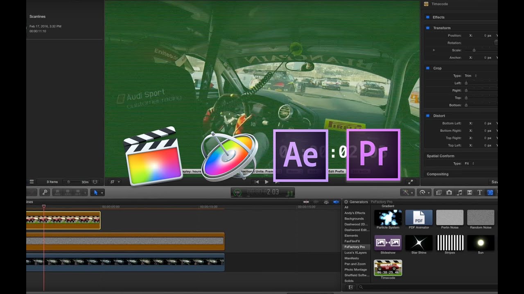524x294 pixels.
Task: Toggle the Effects section checkbox
Action: 428,17
